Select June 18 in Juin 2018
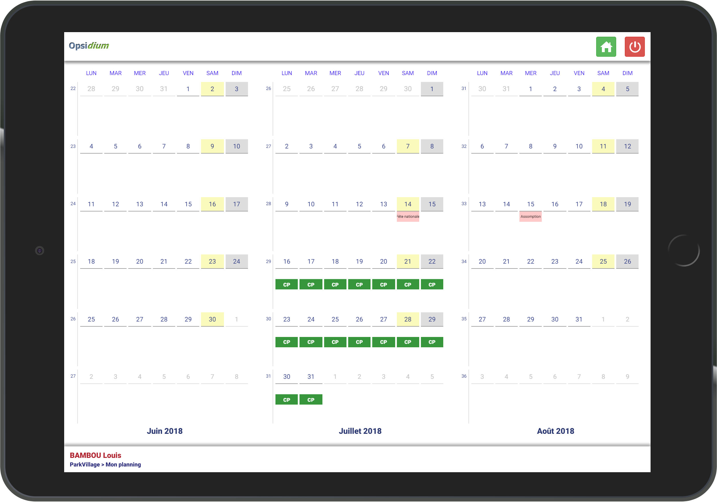 (x=91, y=261)
